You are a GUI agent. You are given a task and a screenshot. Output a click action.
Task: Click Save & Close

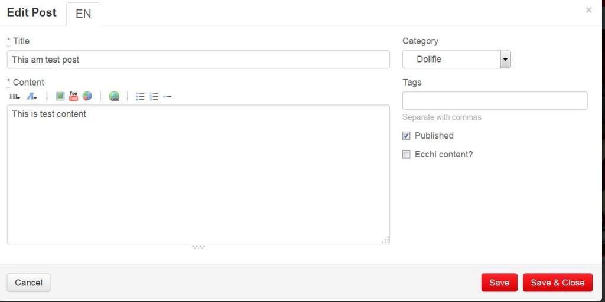pyautogui.click(x=557, y=283)
